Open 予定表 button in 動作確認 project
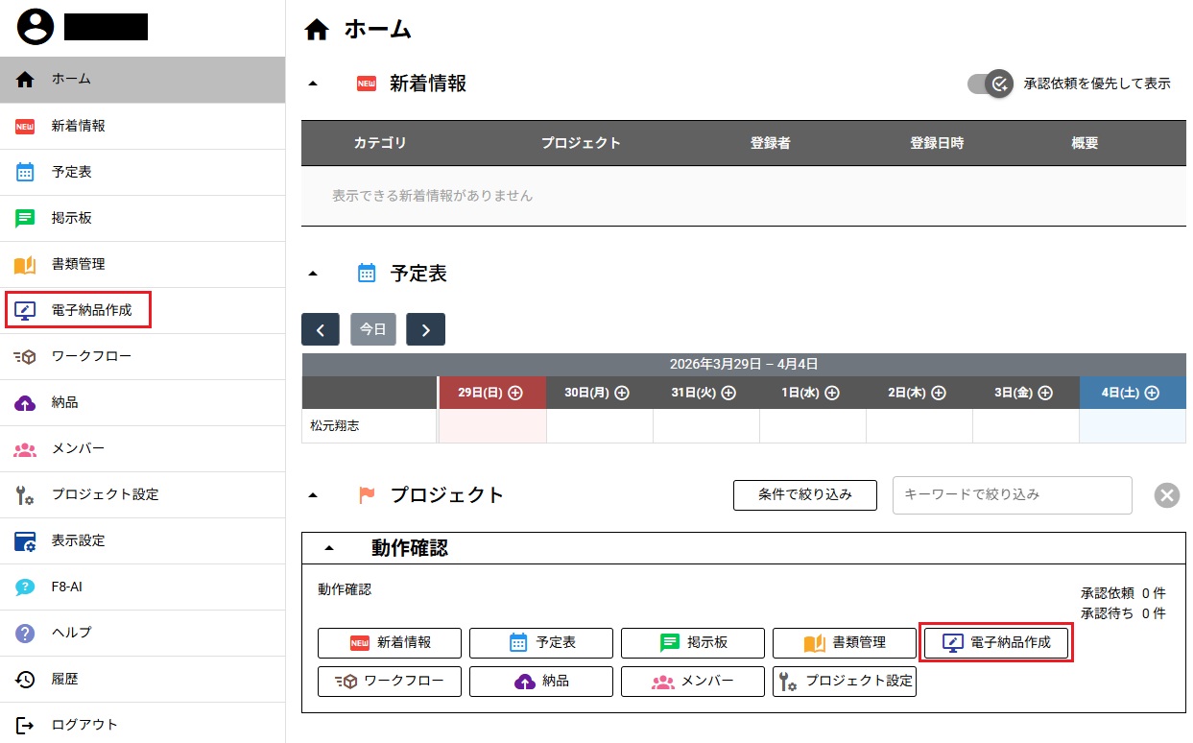1193x743 pixels. [541, 643]
